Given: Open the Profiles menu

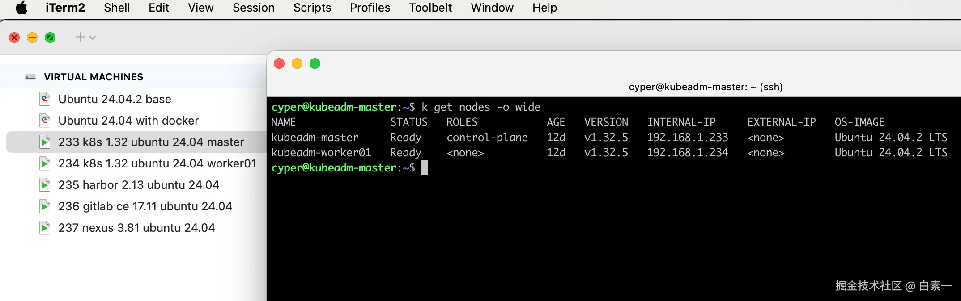Looking at the screenshot, I should [x=370, y=8].
